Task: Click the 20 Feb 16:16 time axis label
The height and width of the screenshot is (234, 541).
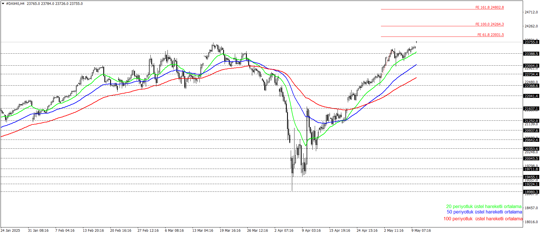Action: pyautogui.click(x=121, y=231)
